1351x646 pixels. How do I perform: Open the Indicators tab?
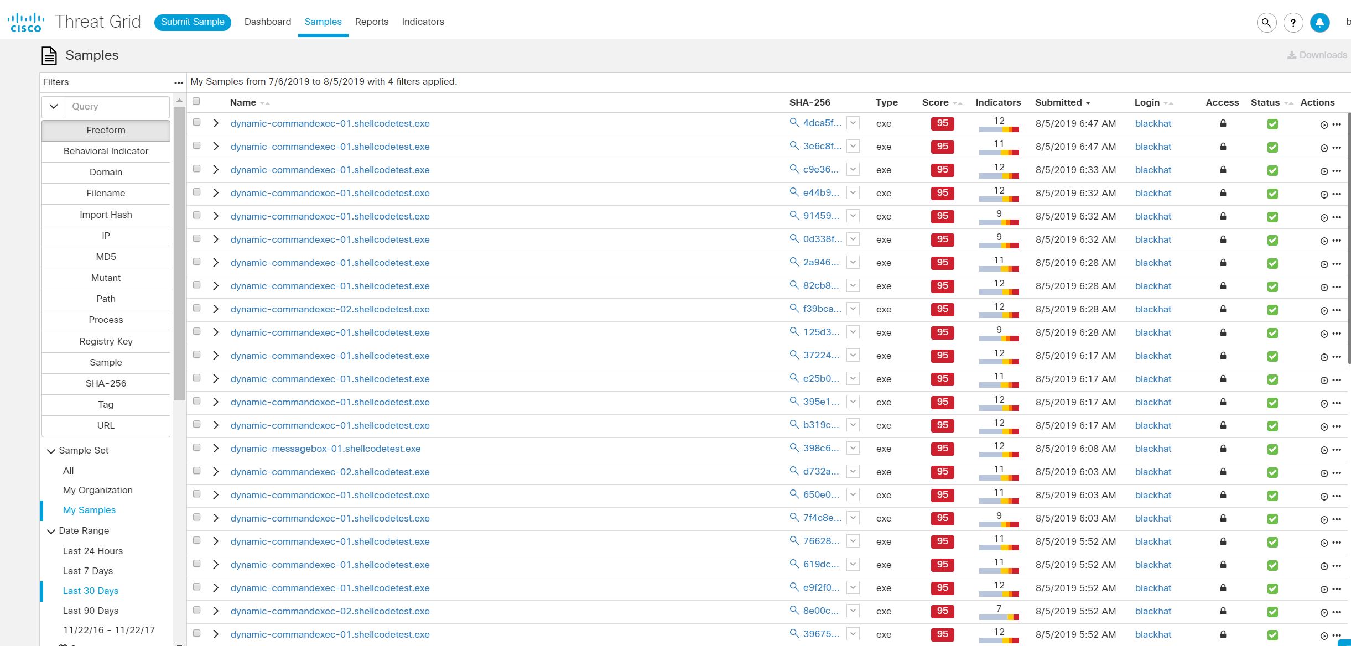(423, 22)
